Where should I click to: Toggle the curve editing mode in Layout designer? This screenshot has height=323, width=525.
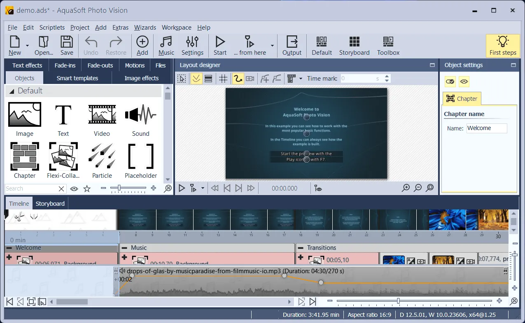click(238, 78)
